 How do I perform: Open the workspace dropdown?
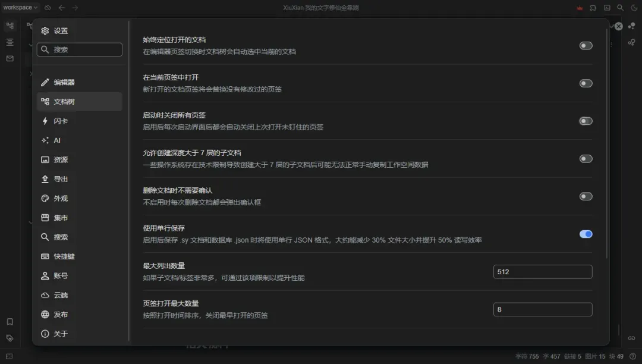coord(20,7)
